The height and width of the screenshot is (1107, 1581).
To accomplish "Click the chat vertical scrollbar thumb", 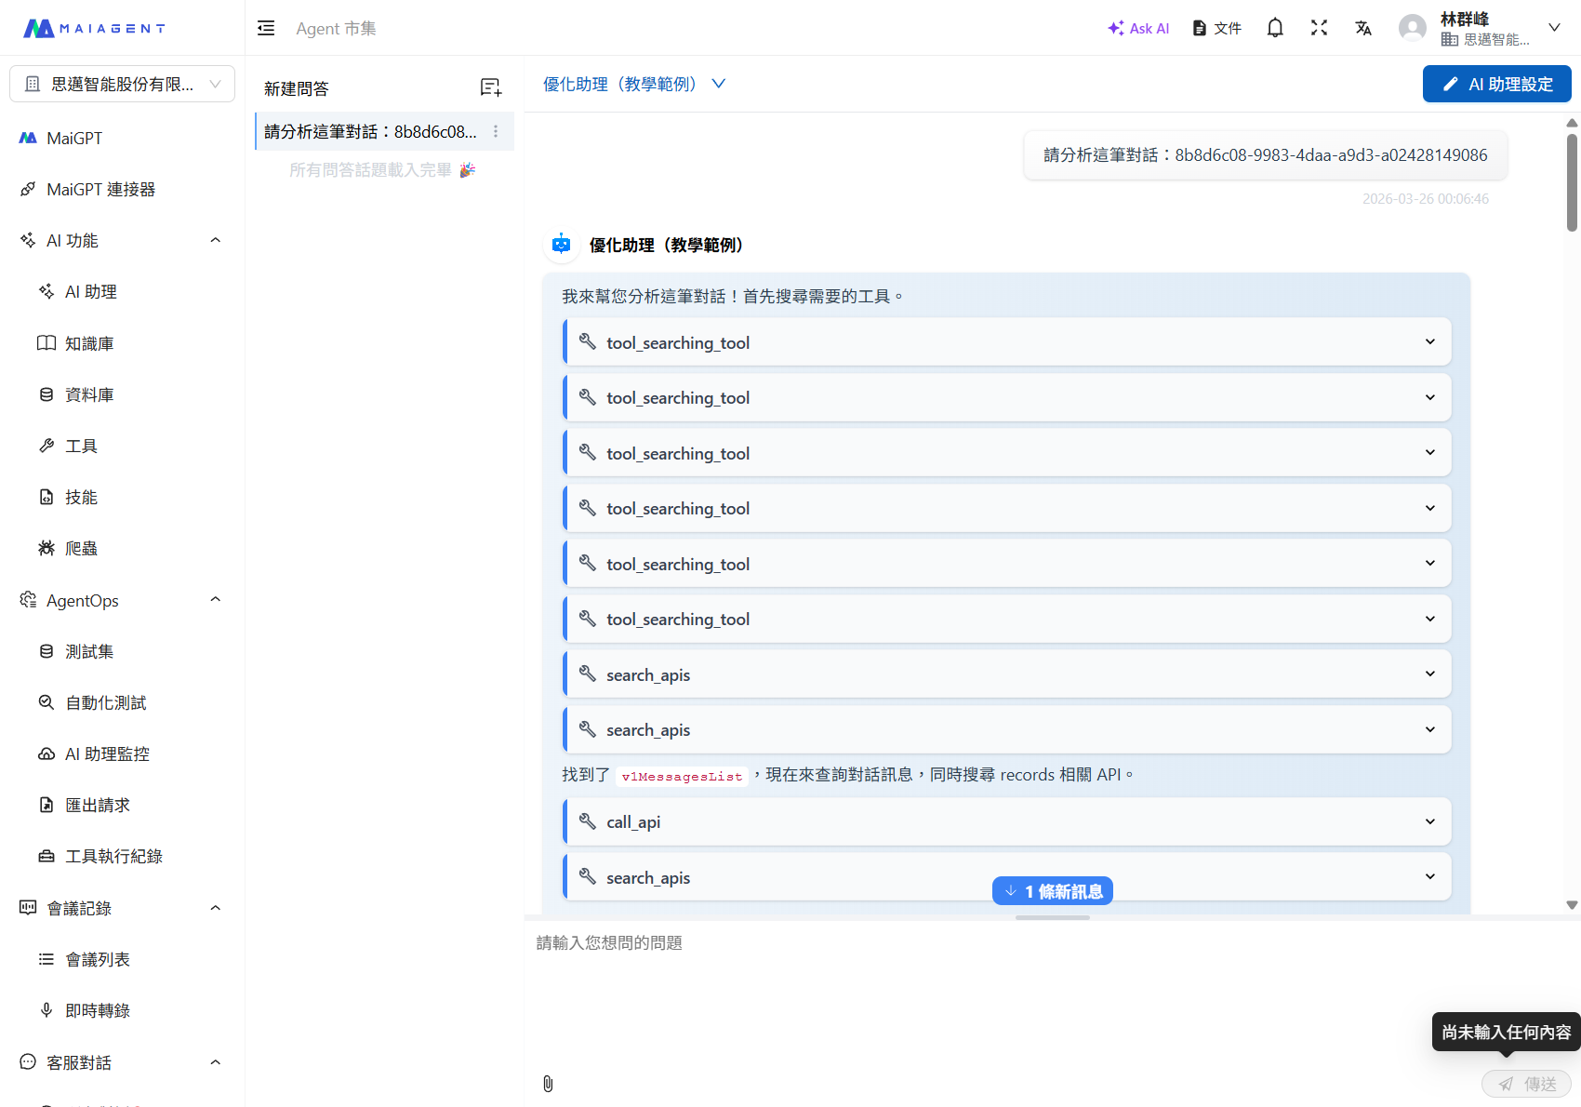I will (1572, 181).
